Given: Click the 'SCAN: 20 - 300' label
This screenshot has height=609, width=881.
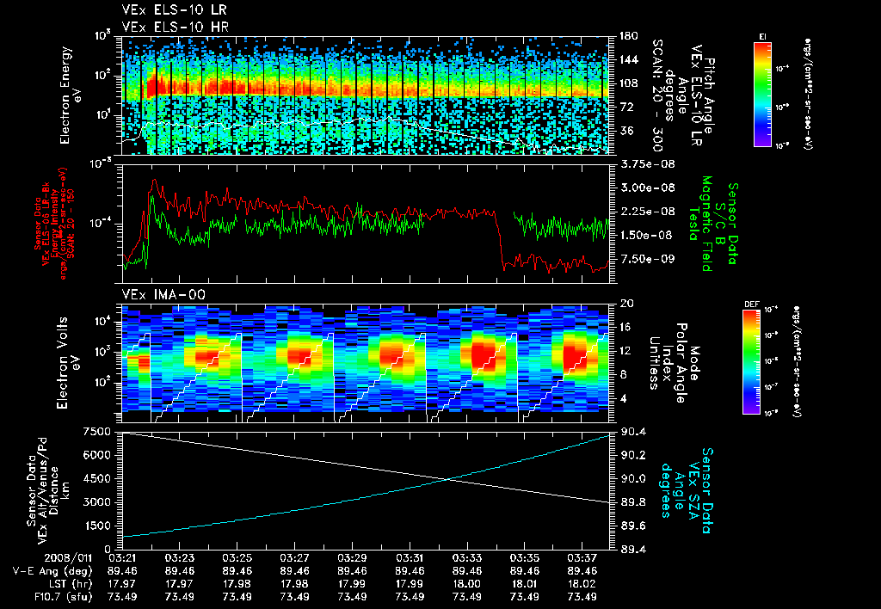Looking at the screenshot, I should click(x=656, y=95).
